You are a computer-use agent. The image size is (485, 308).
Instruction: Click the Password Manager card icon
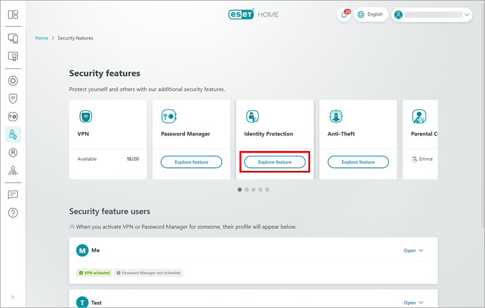(169, 116)
